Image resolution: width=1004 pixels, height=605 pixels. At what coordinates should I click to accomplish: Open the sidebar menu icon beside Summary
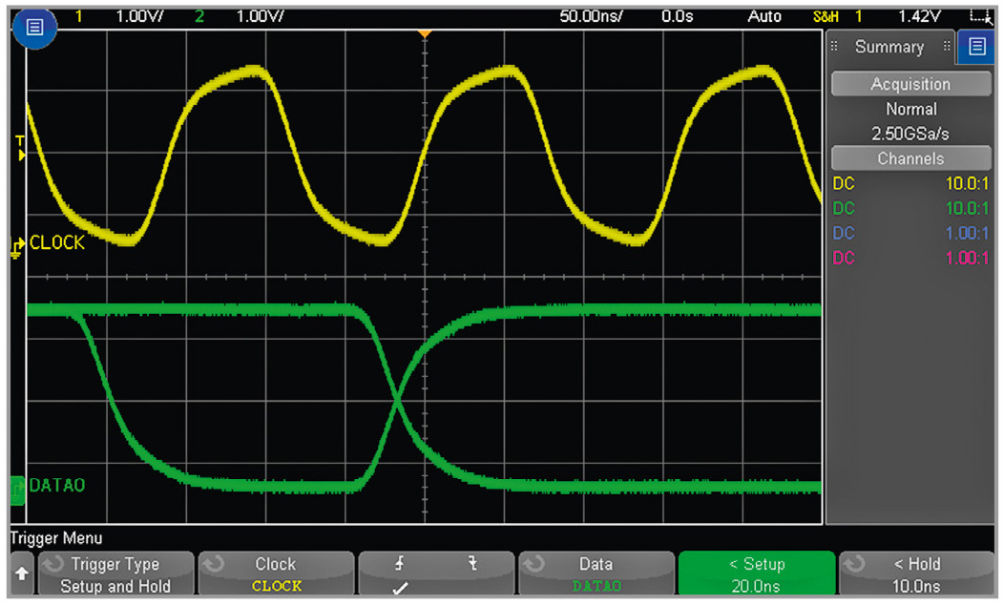pyautogui.click(x=975, y=47)
